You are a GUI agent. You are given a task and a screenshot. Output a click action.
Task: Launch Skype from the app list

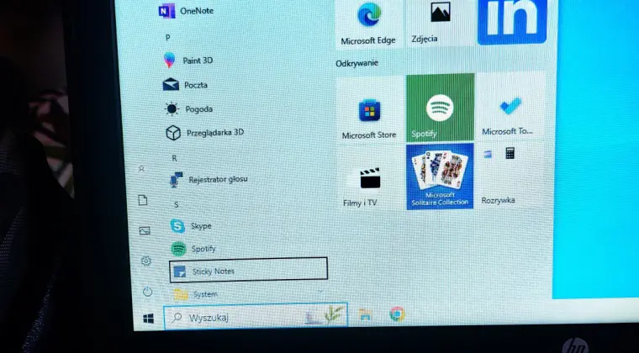(191, 225)
